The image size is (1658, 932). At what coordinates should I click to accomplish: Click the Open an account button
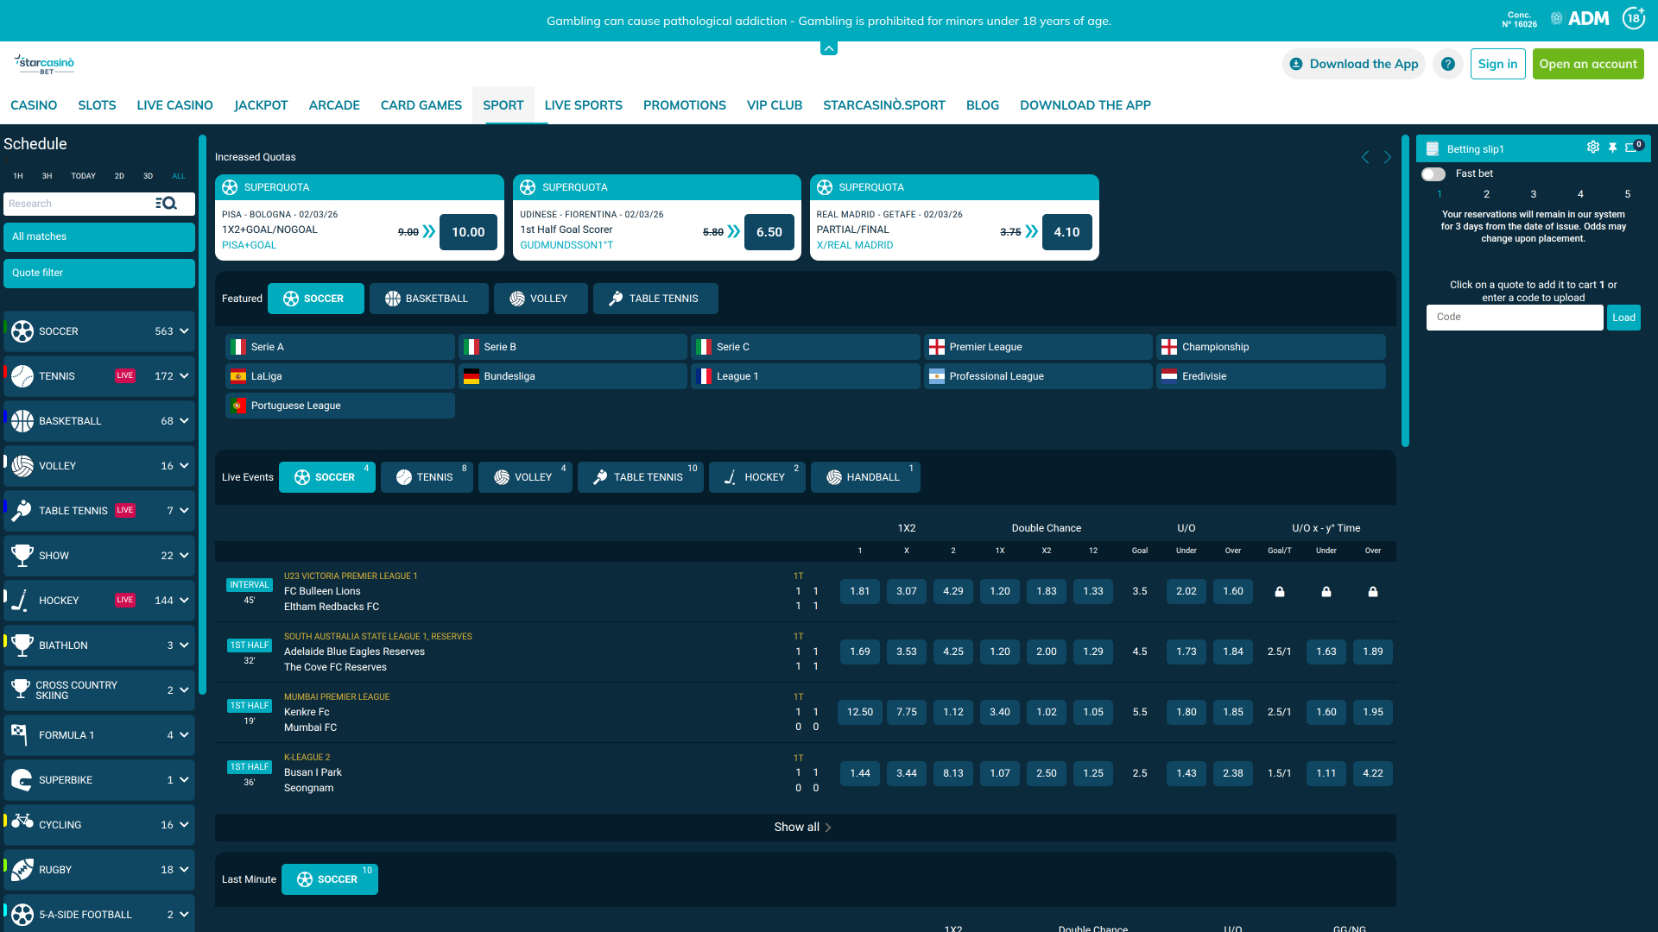(x=1588, y=63)
